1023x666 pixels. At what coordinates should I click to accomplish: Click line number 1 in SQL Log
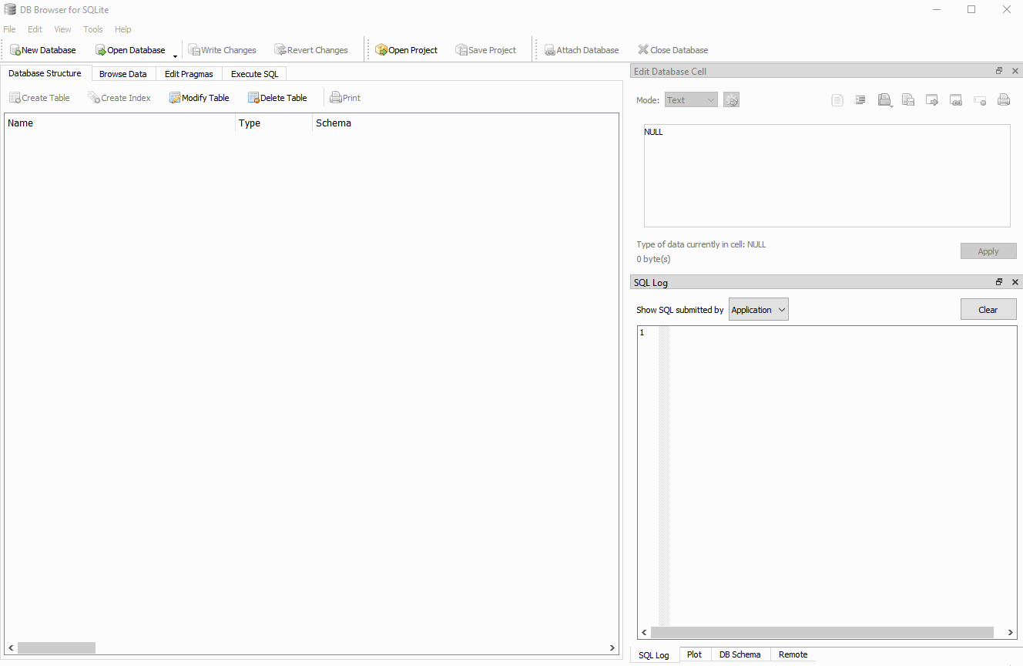tap(642, 333)
